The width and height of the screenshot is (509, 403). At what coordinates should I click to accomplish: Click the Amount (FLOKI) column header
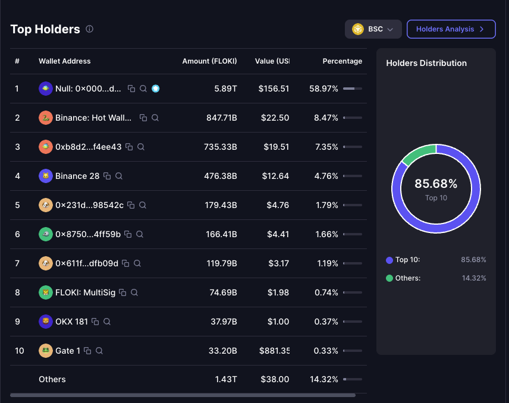click(x=209, y=61)
